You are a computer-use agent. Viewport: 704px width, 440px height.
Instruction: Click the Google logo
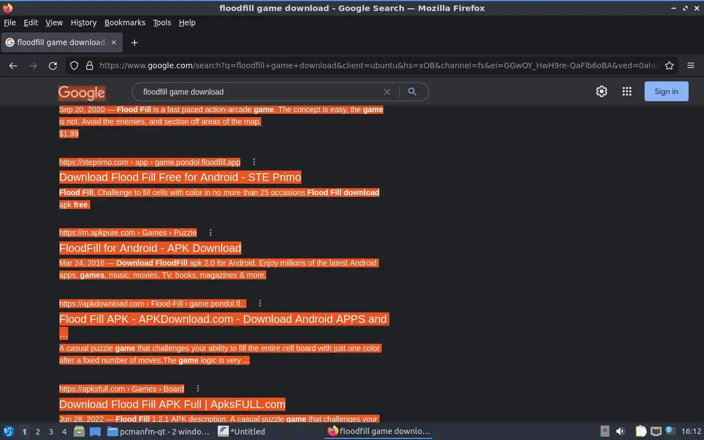click(x=82, y=92)
